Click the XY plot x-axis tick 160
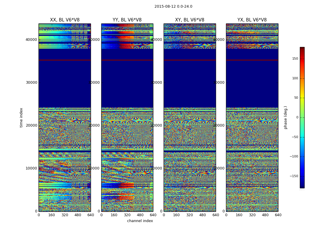This screenshot has width=309, height=235. [177, 215]
